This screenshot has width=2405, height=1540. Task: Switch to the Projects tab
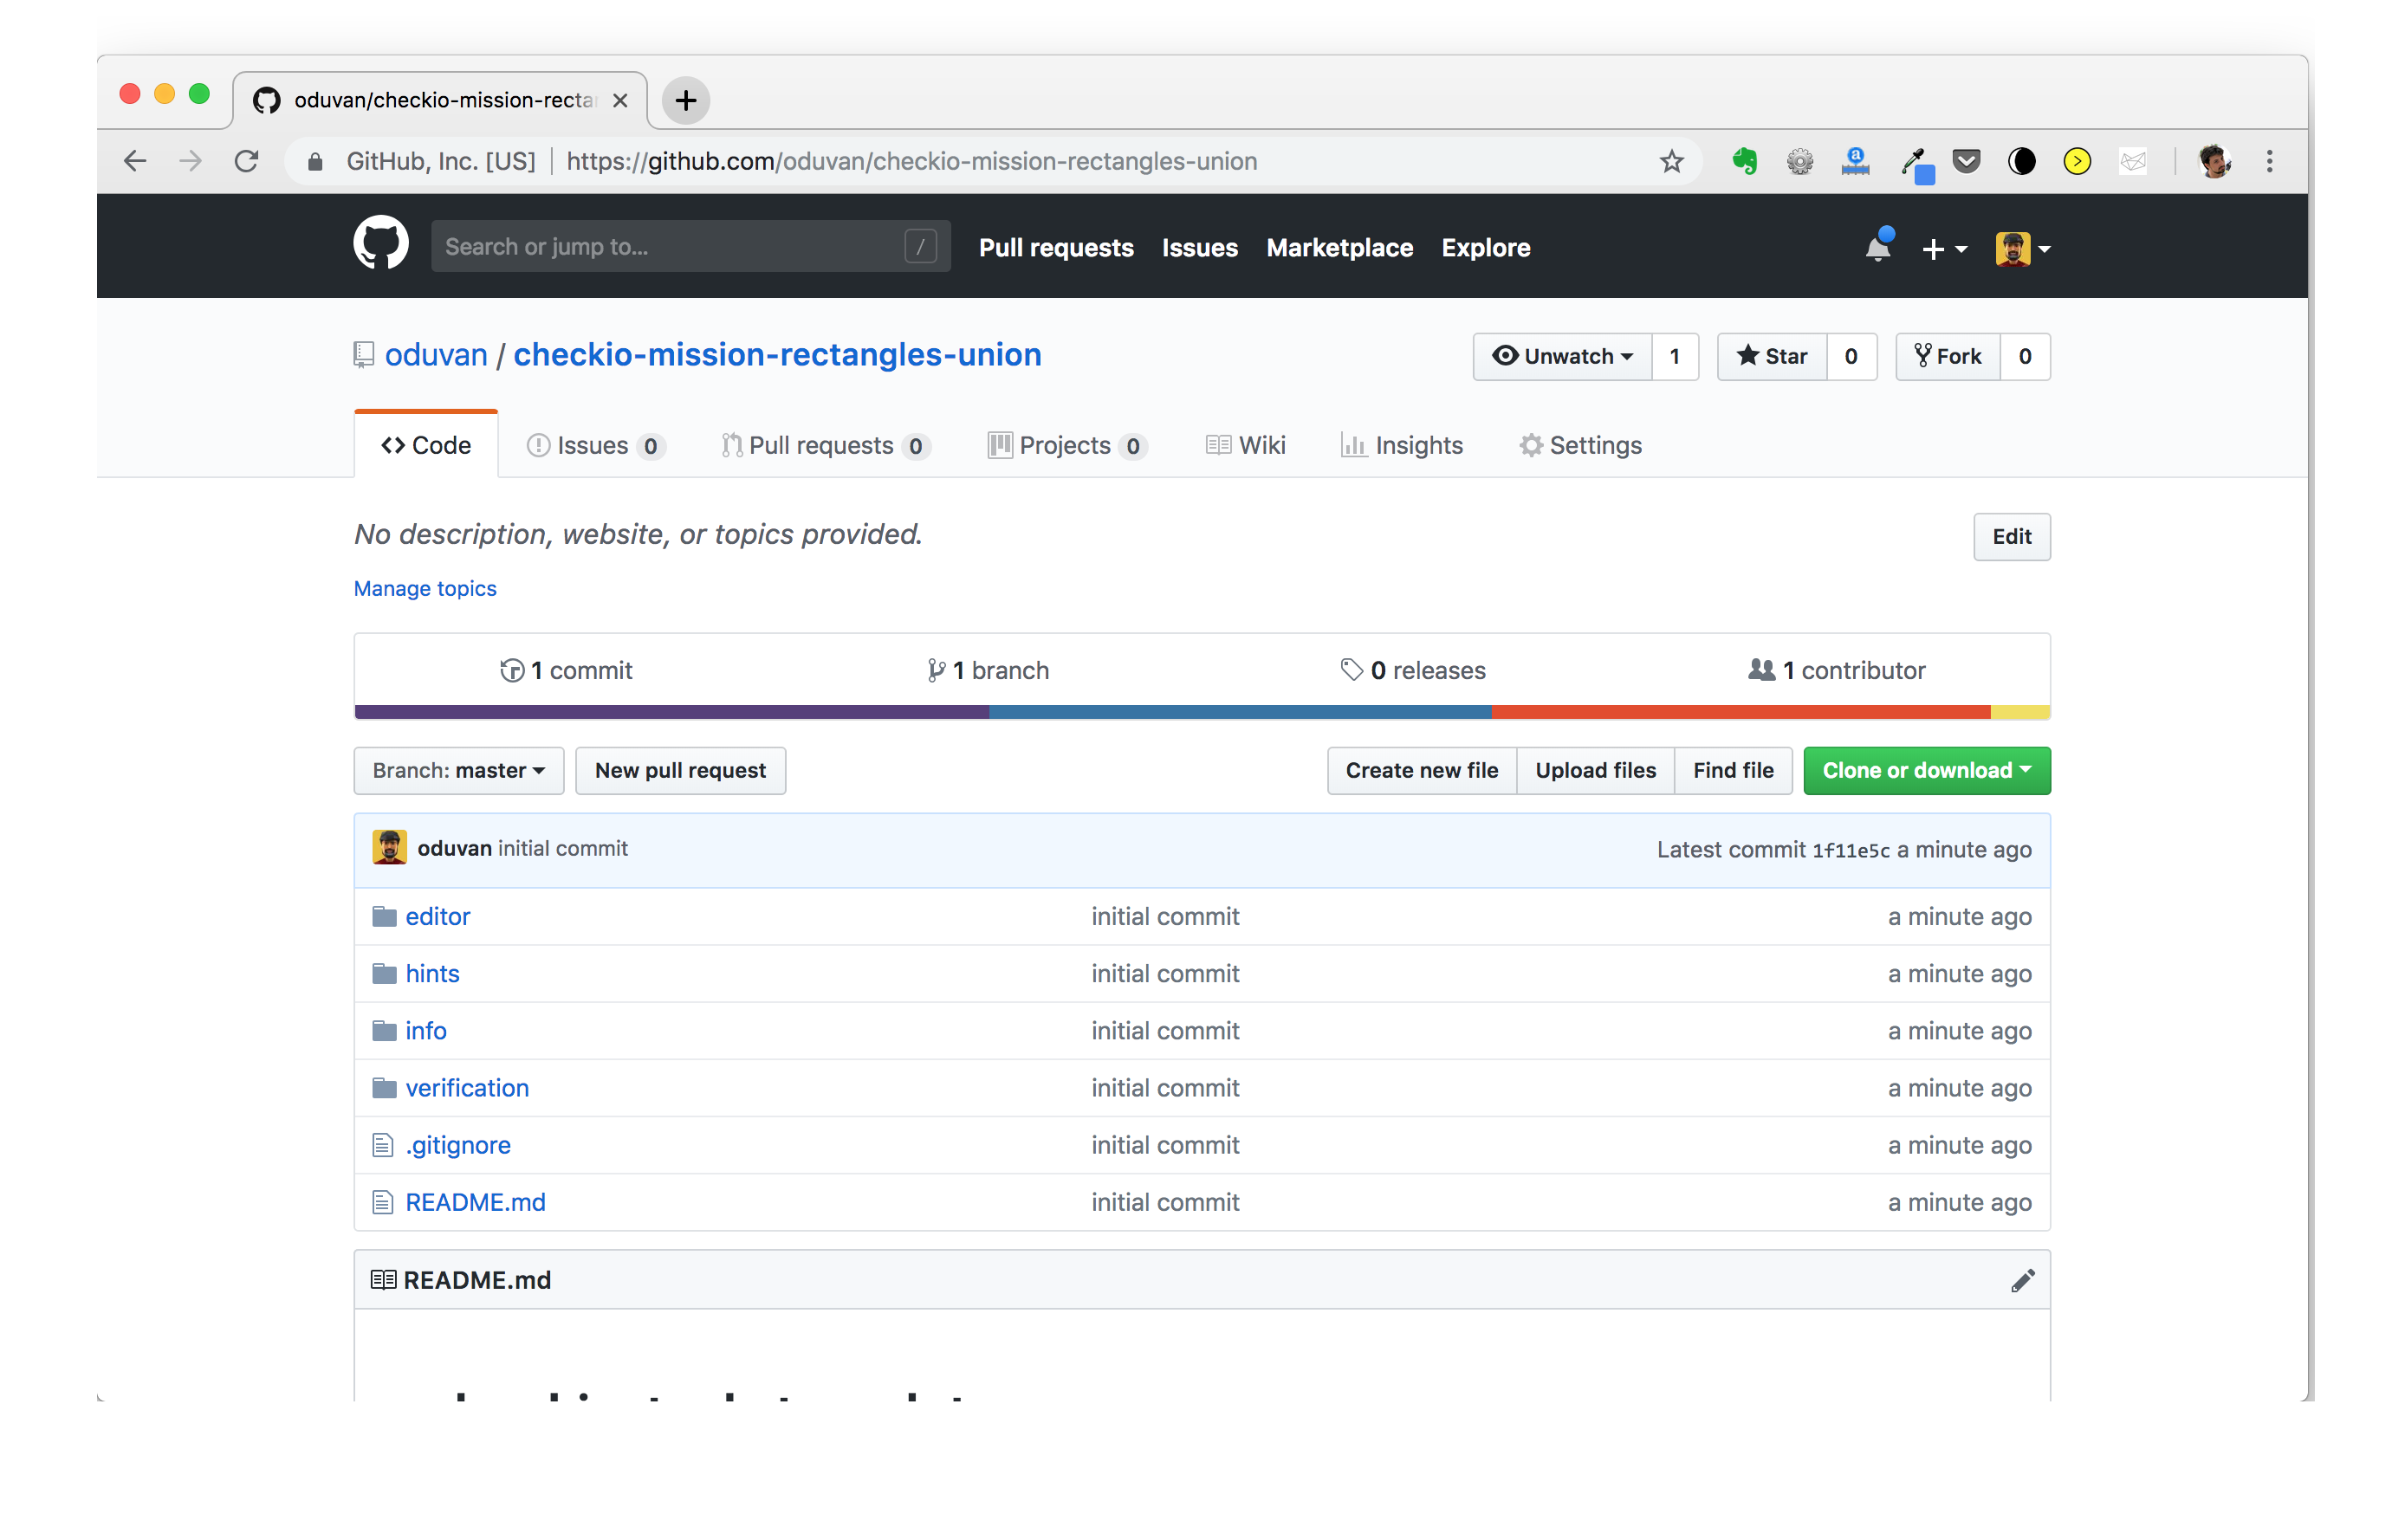1067,445
